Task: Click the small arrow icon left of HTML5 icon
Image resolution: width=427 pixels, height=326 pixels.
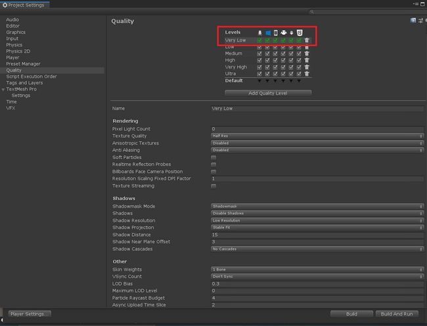Action: tap(292, 33)
